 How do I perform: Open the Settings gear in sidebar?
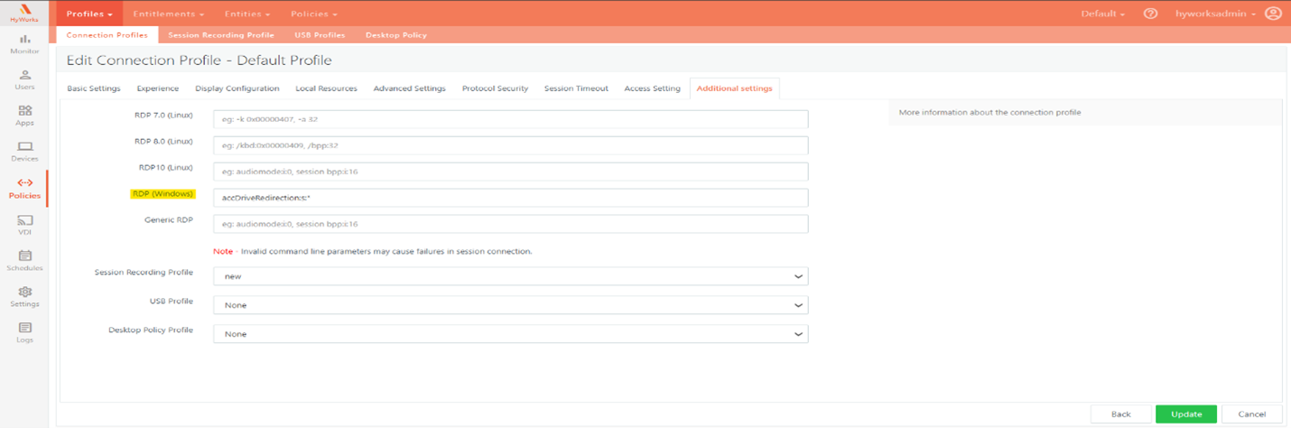click(x=24, y=296)
